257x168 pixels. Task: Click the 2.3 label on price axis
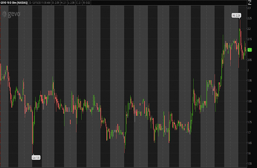(x=249, y=8)
